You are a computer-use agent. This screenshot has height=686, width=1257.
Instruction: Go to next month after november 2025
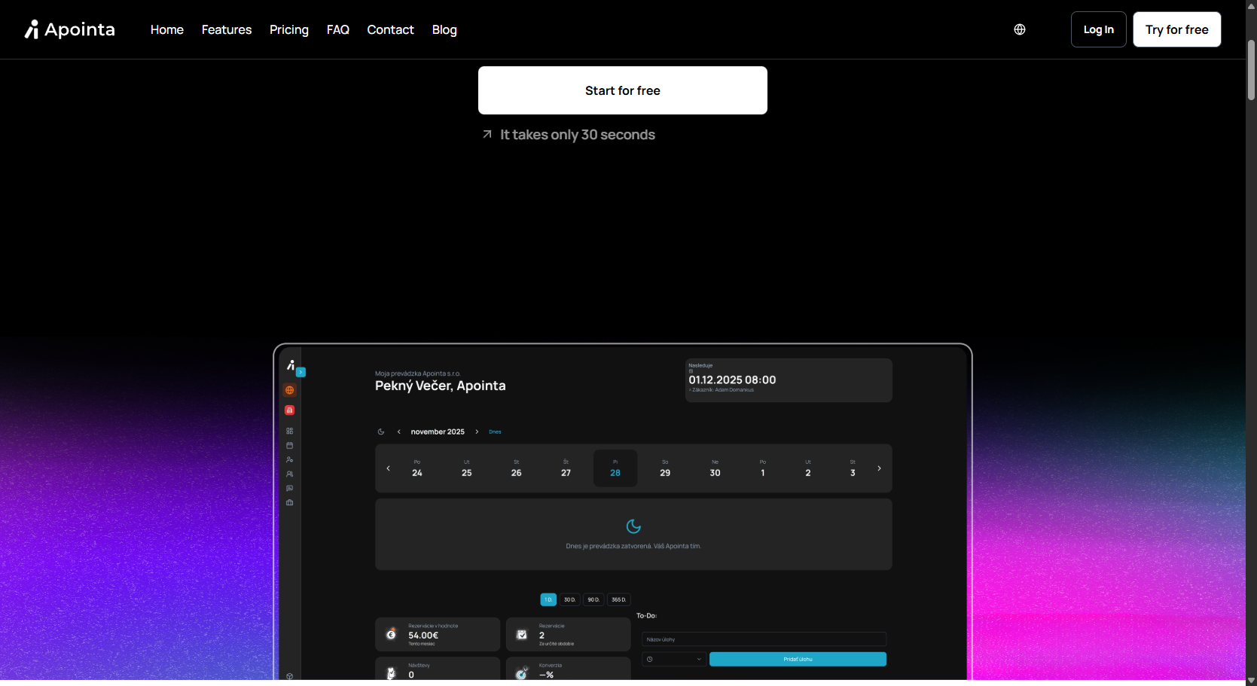click(x=477, y=431)
